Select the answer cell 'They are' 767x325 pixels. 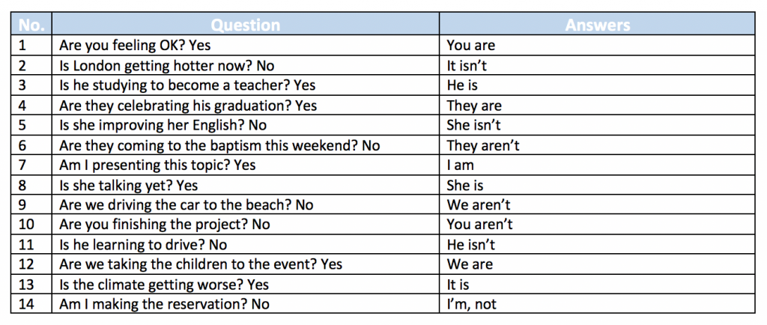point(597,106)
